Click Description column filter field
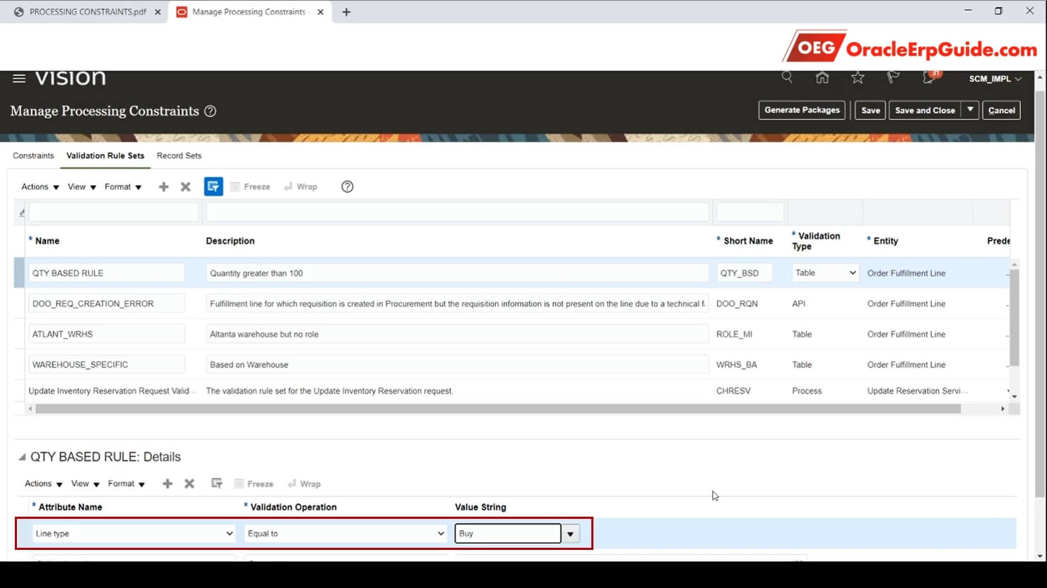The image size is (1047, 588). 457,212
